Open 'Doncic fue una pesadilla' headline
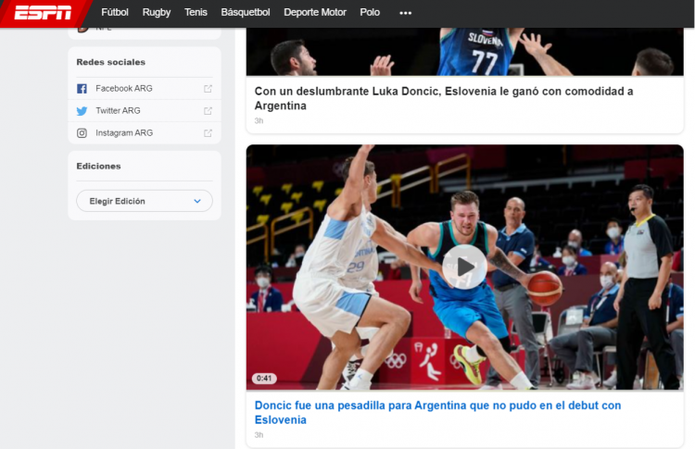The image size is (695, 449). [x=438, y=412]
